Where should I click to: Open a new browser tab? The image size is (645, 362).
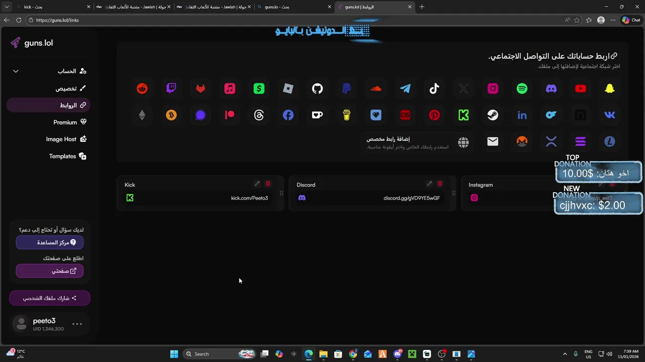coord(422,7)
